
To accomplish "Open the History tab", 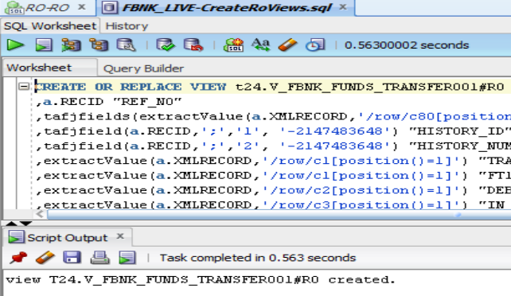I will 127,26.
